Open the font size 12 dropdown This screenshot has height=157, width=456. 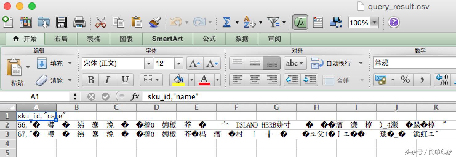[x=179, y=63]
